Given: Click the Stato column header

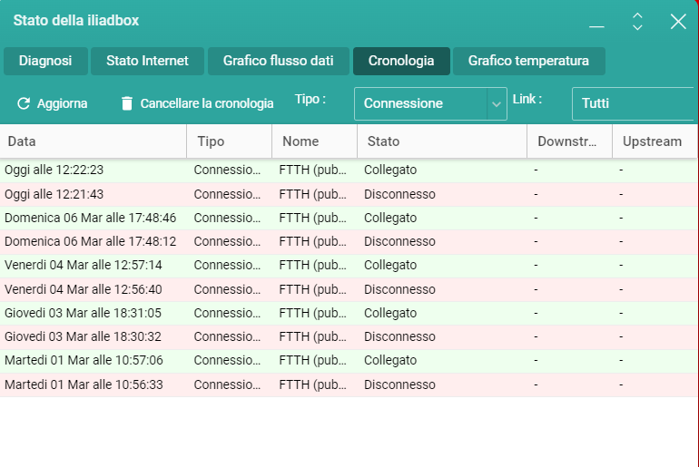Looking at the screenshot, I should [x=442, y=141].
